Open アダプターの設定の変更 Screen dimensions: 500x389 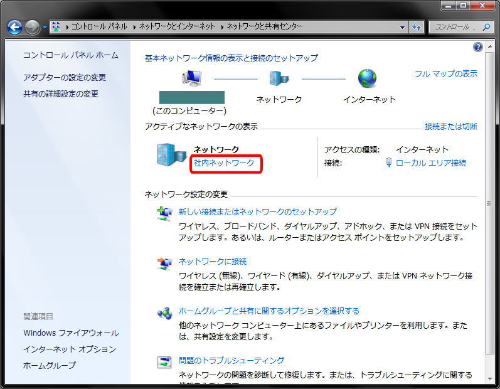[65, 77]
